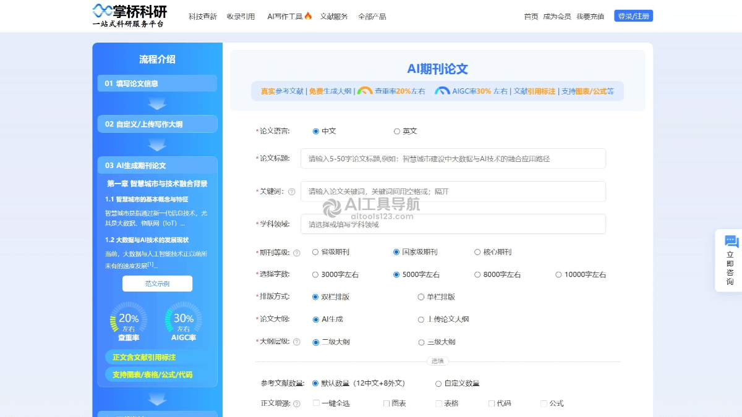742x417 pixels.
Task: Click step 02 自定义/上传写作大纲
Action: [x=157, y=124]
